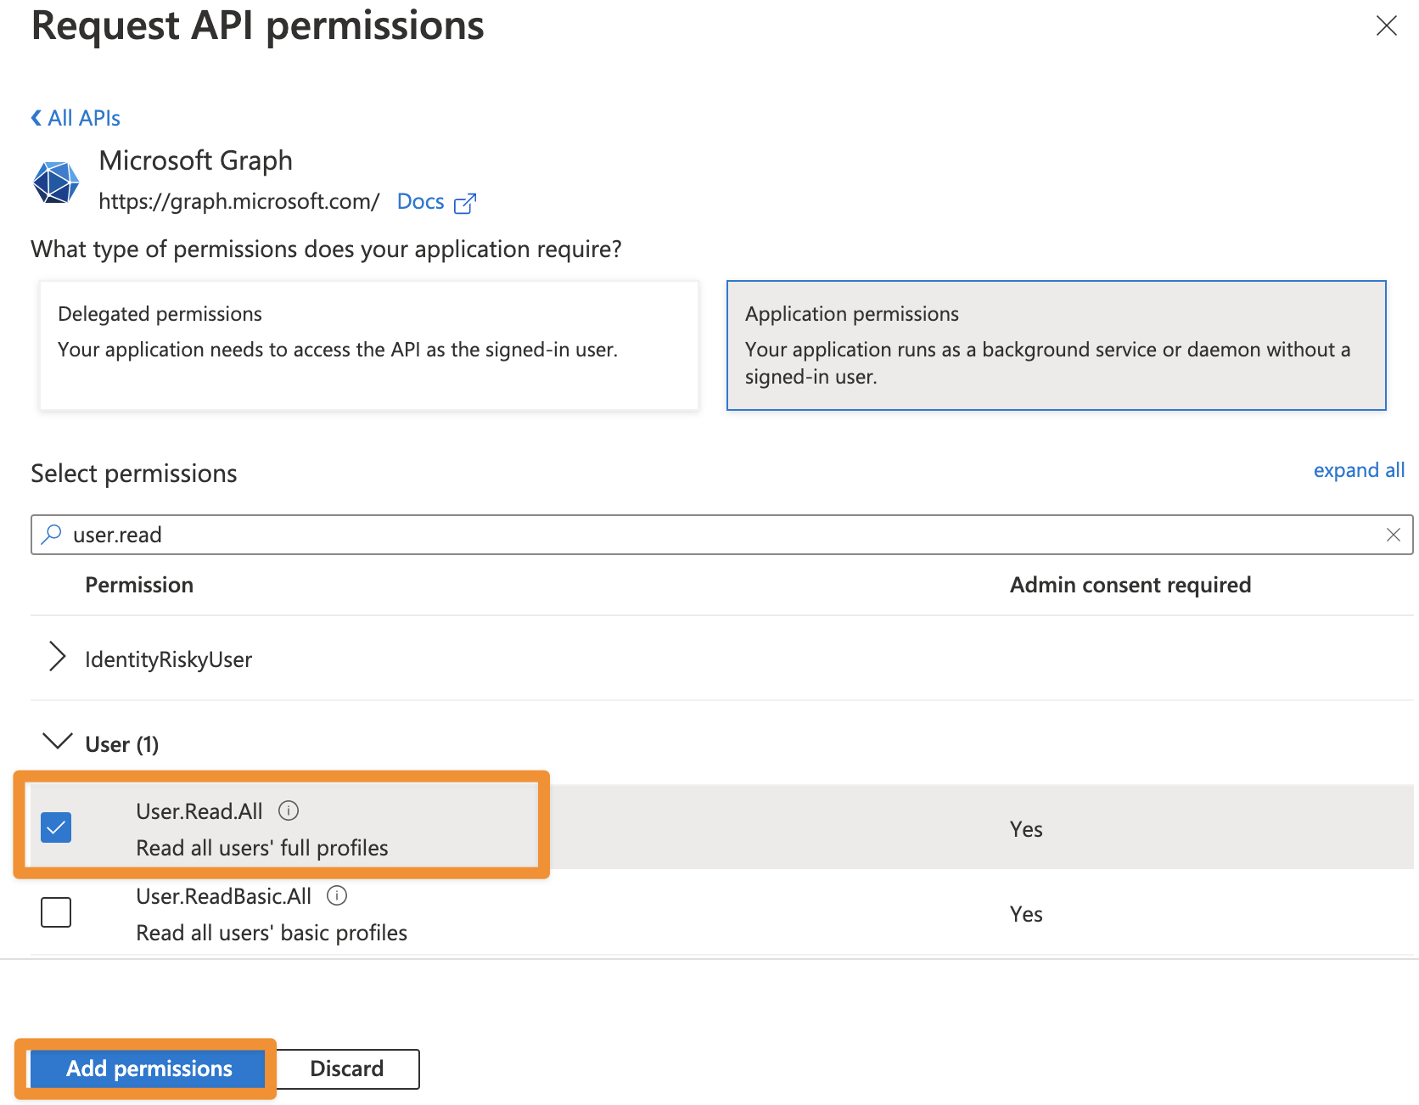Click the Discard button
The height and width of the screenshot is (1105, 1419).
pyautogui.click(x=347, y=1069)
